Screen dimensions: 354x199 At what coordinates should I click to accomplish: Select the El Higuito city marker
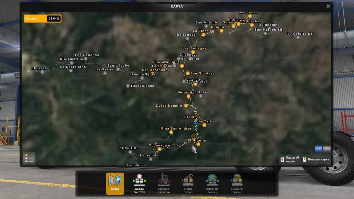click(198, 144)
